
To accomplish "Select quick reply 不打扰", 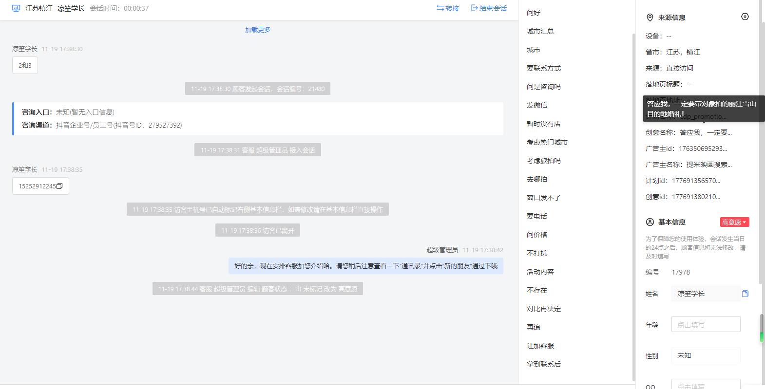I will [x=537, y=253].
